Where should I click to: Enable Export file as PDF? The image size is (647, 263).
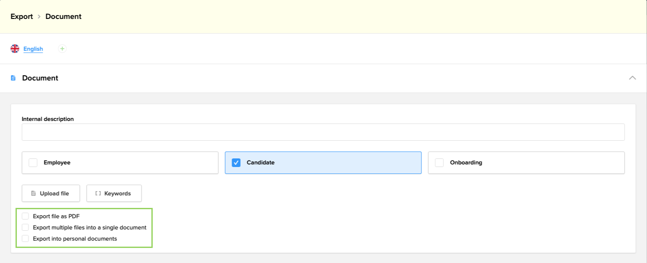point(25,216)
